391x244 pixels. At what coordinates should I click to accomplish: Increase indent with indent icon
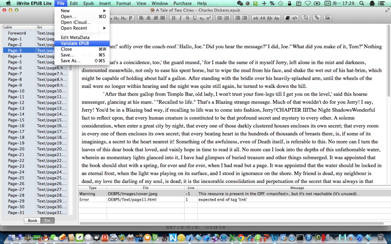click(x=245, y=18)
